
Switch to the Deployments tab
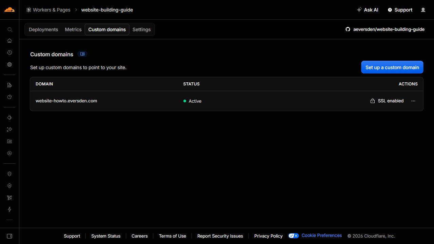pyautogui.click(x=43, y=29)
